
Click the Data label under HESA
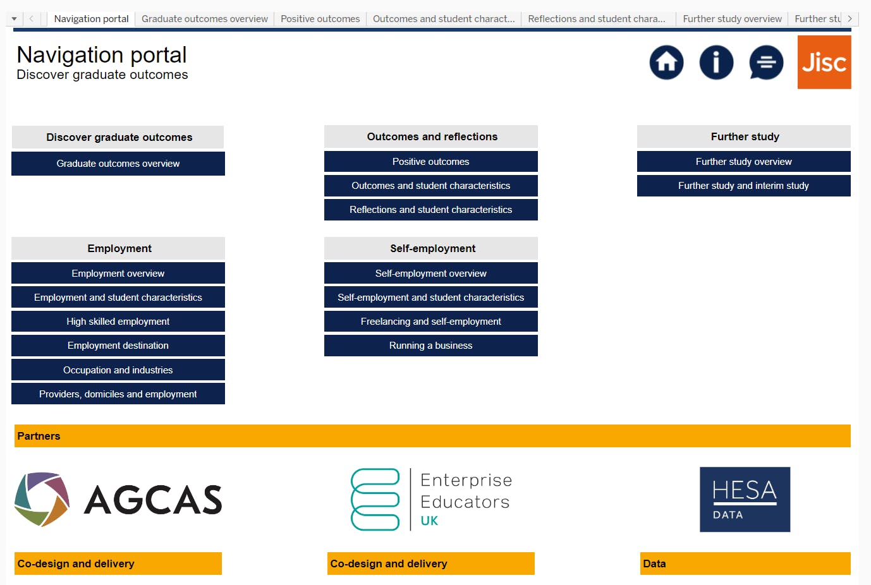(x=745, y=564)
